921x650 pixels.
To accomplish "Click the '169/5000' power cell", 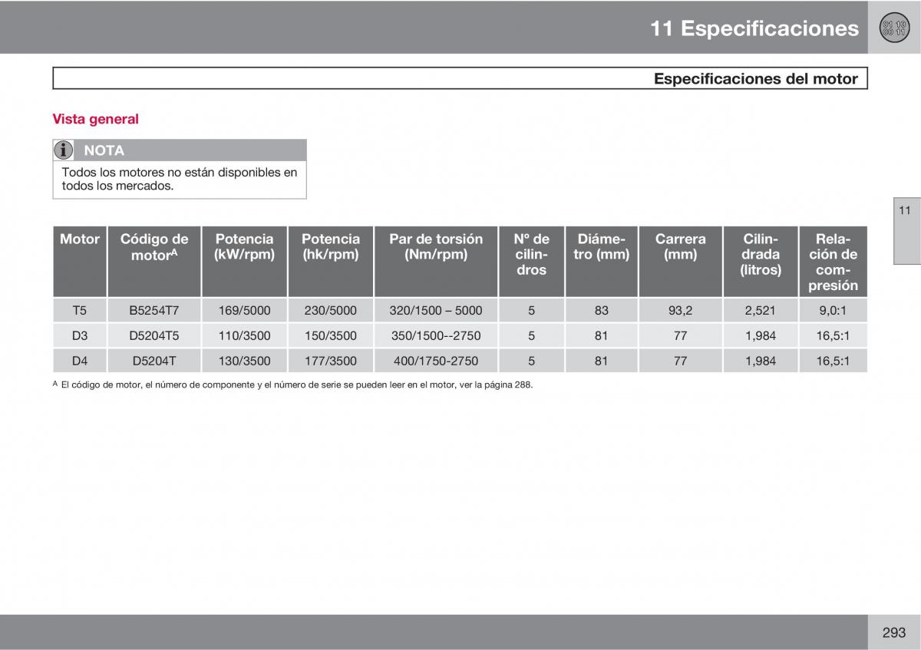I will tap(244, 311).
